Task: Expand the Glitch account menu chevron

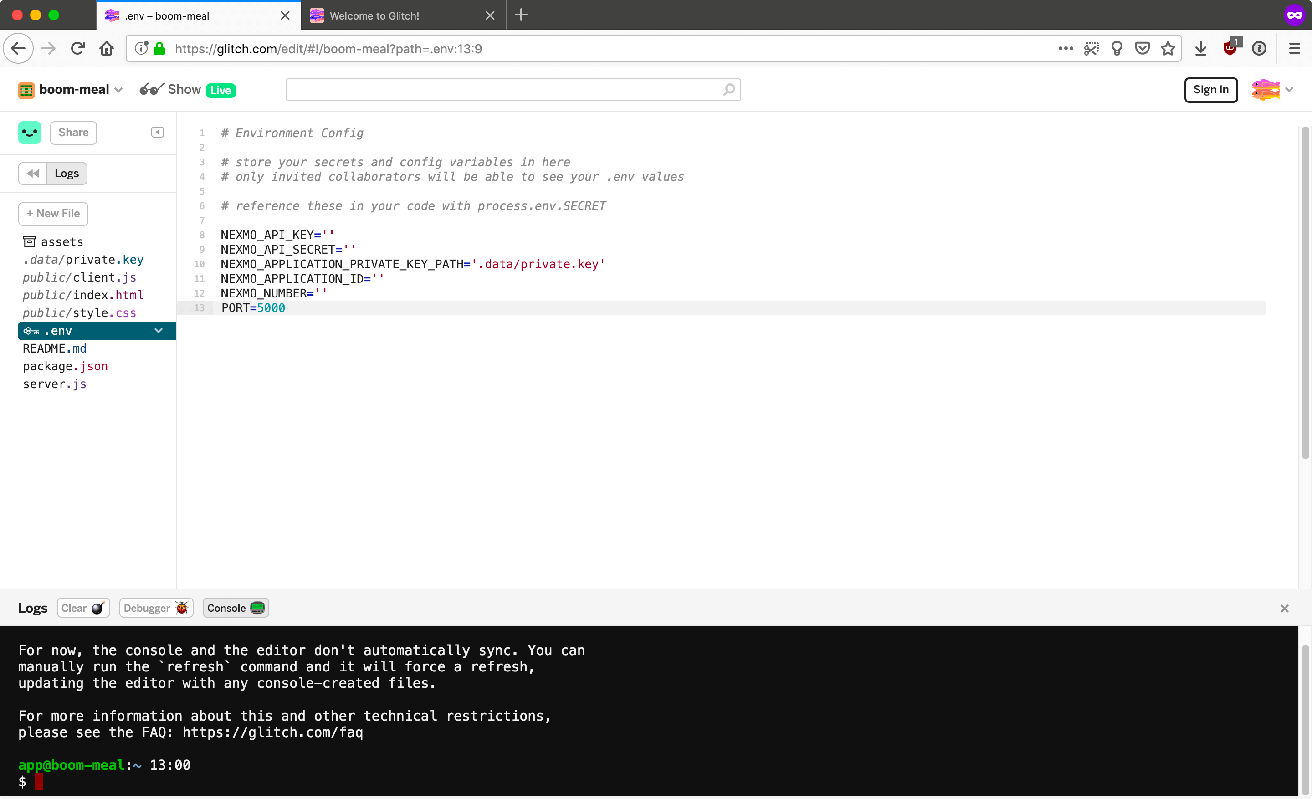Action: [1289, 89]
